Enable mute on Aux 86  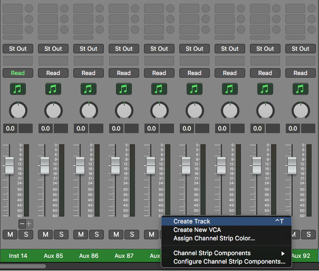tap(81, 235)
